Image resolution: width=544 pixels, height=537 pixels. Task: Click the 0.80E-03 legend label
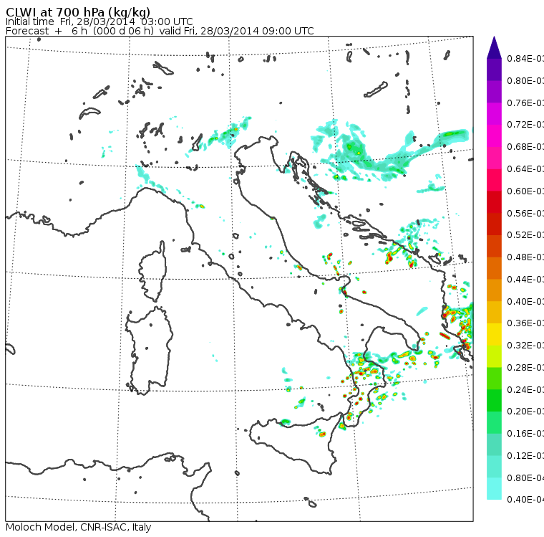point(525,80)
